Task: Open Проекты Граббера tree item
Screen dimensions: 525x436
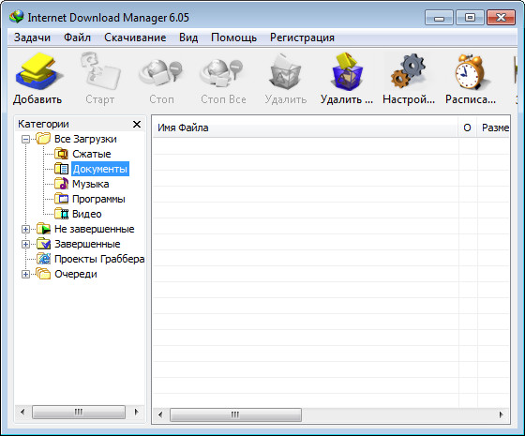Action: tap(99, 259)
